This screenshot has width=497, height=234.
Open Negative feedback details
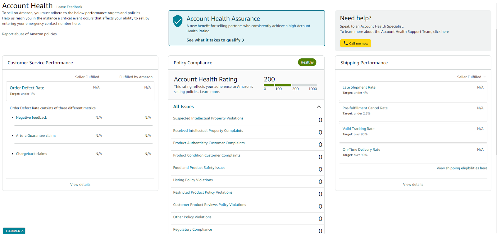pos(31,117)
